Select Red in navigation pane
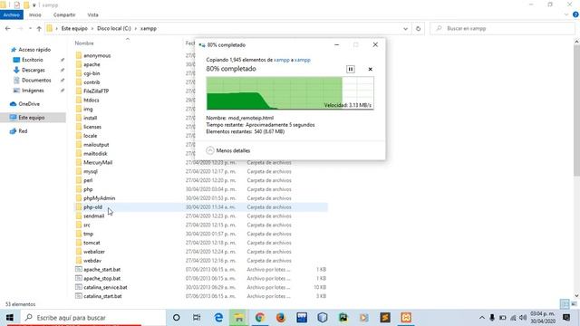Screen dimensions: 580x326 coord(23,131)
